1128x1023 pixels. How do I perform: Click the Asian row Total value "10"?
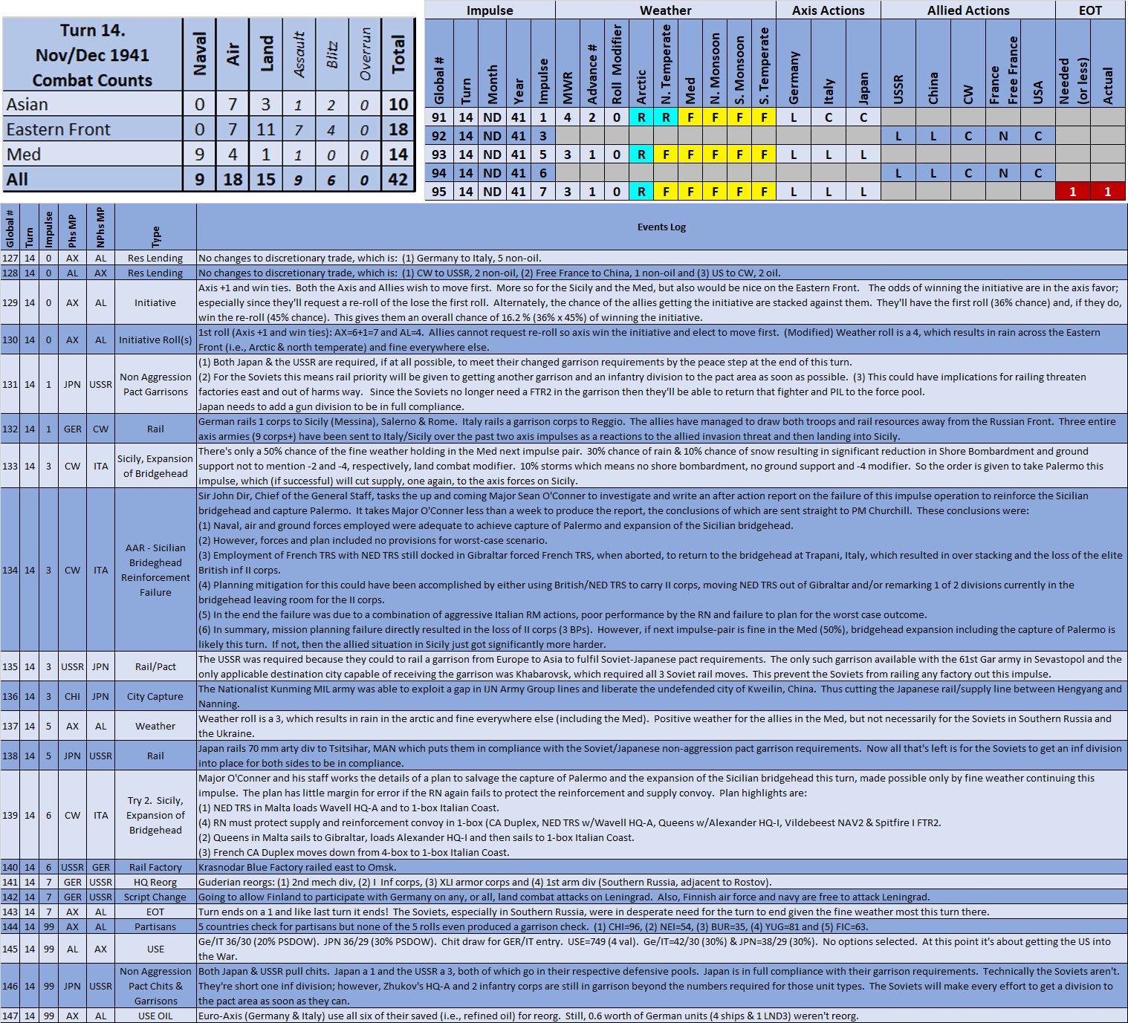[398, 104]
